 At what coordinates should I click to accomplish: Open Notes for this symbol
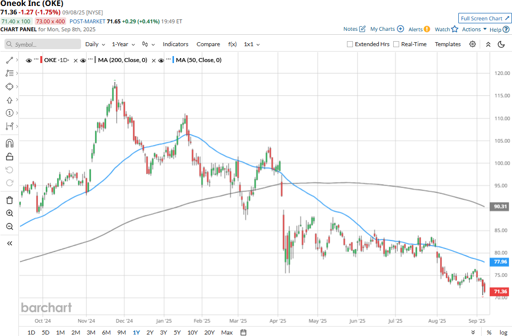click(x=354, y=29)
